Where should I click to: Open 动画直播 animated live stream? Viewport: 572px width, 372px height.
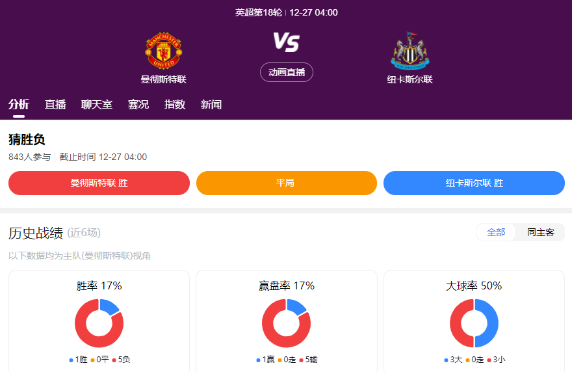[x=286, y=72]
